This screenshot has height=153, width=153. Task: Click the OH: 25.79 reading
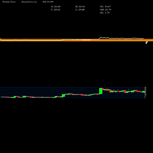click(106, 10)
